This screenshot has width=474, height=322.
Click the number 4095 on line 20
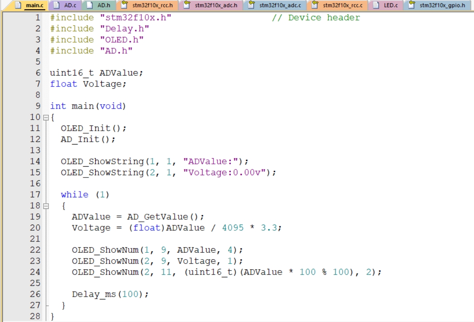coord(233,228)
